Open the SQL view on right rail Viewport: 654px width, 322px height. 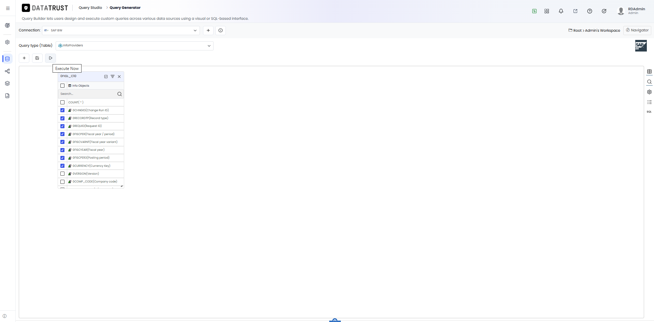(x=649, y=112)
